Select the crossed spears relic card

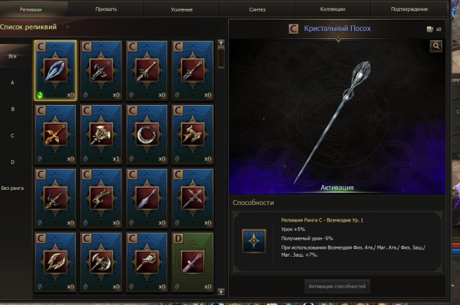192,199
